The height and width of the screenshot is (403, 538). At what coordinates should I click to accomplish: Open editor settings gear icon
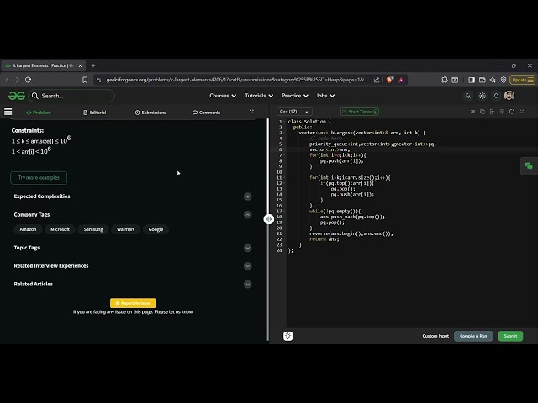(x=502, y=112)
